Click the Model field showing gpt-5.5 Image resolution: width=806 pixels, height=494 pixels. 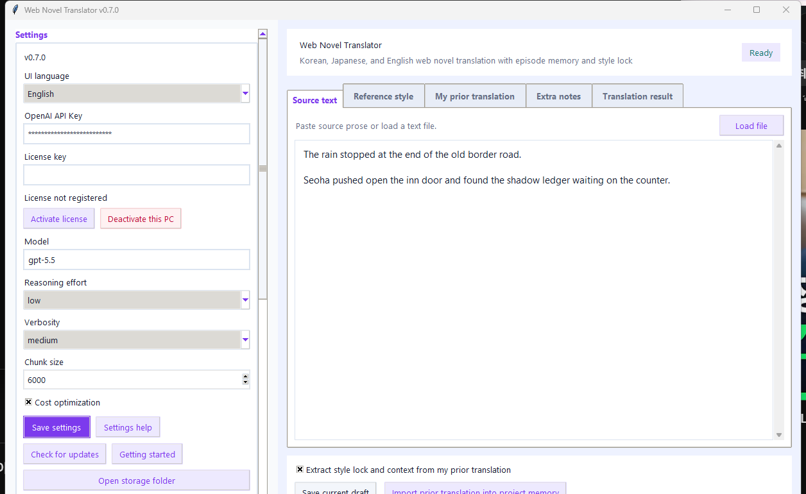137,260
